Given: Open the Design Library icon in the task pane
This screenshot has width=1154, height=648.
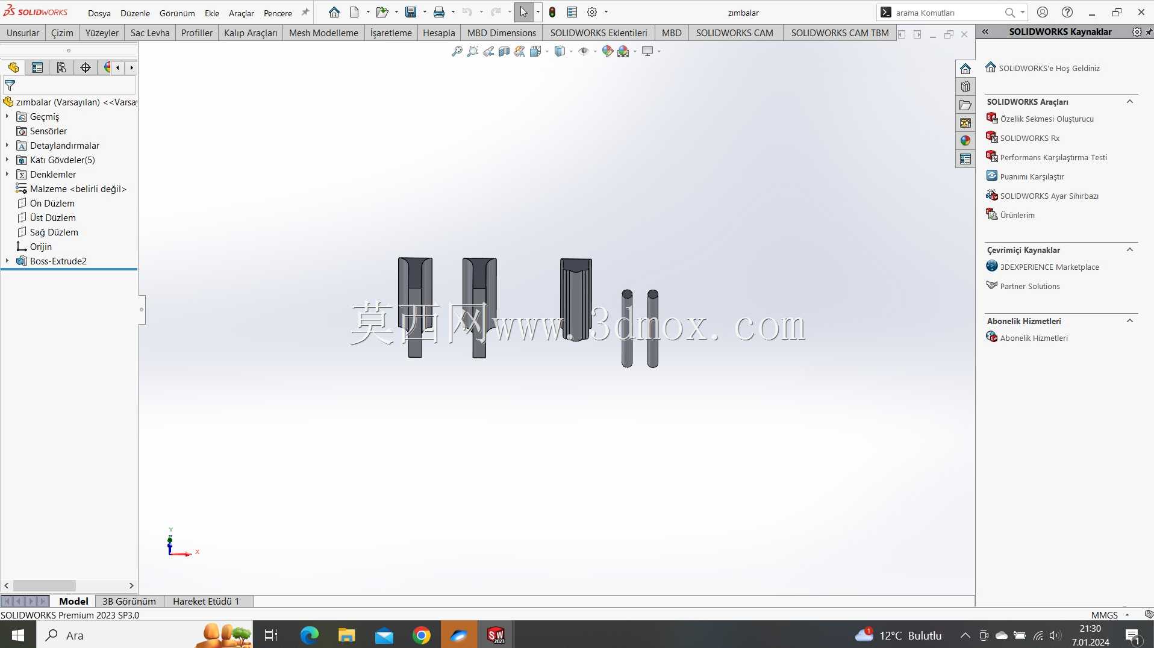Looking at the screenshot, I should pos(965,87).
